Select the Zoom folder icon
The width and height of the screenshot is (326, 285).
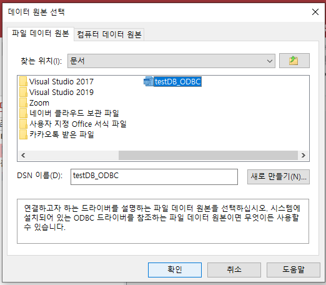[x=23, y=102]
